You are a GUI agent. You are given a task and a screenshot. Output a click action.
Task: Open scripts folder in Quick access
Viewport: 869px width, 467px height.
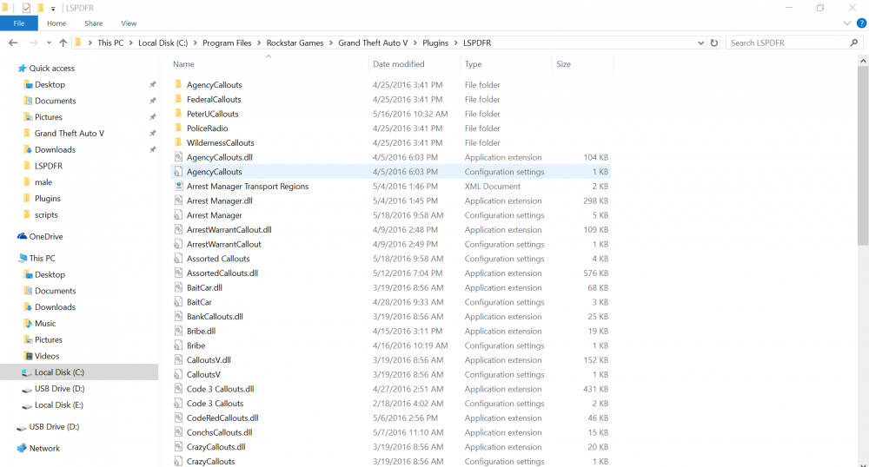click(x=46, y=214)
